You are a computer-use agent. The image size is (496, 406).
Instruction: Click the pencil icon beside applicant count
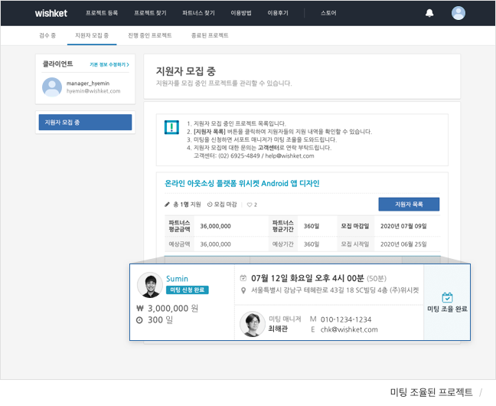(168, 205)
